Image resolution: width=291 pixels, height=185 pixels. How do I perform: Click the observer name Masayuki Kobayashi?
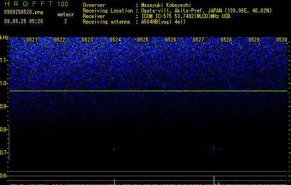click(x=166, y=5)
